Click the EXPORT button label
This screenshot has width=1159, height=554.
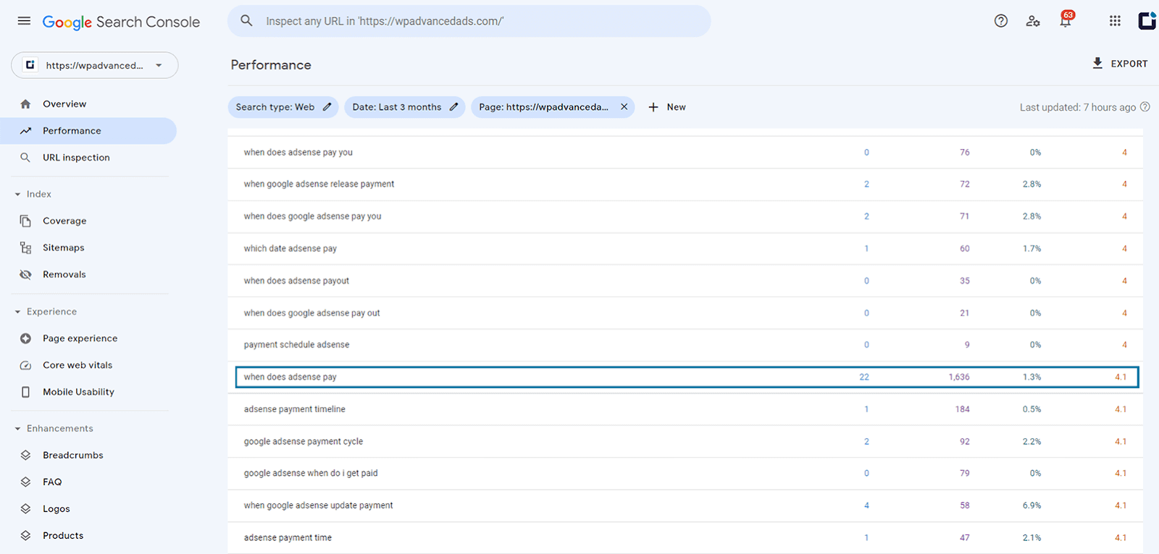point(1129,64)
